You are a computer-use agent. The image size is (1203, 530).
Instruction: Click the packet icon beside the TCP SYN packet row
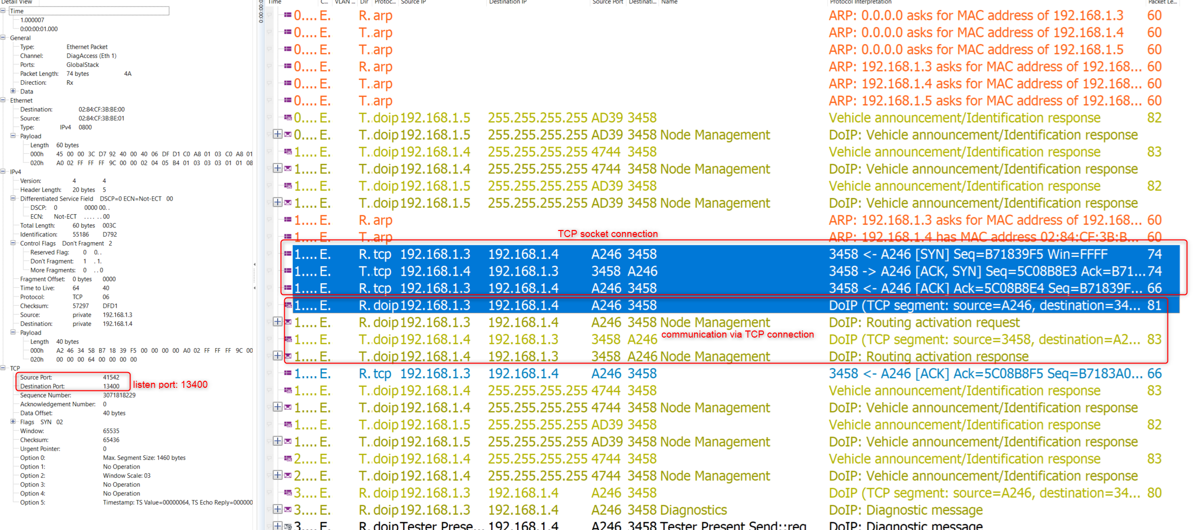coord(288,254)
